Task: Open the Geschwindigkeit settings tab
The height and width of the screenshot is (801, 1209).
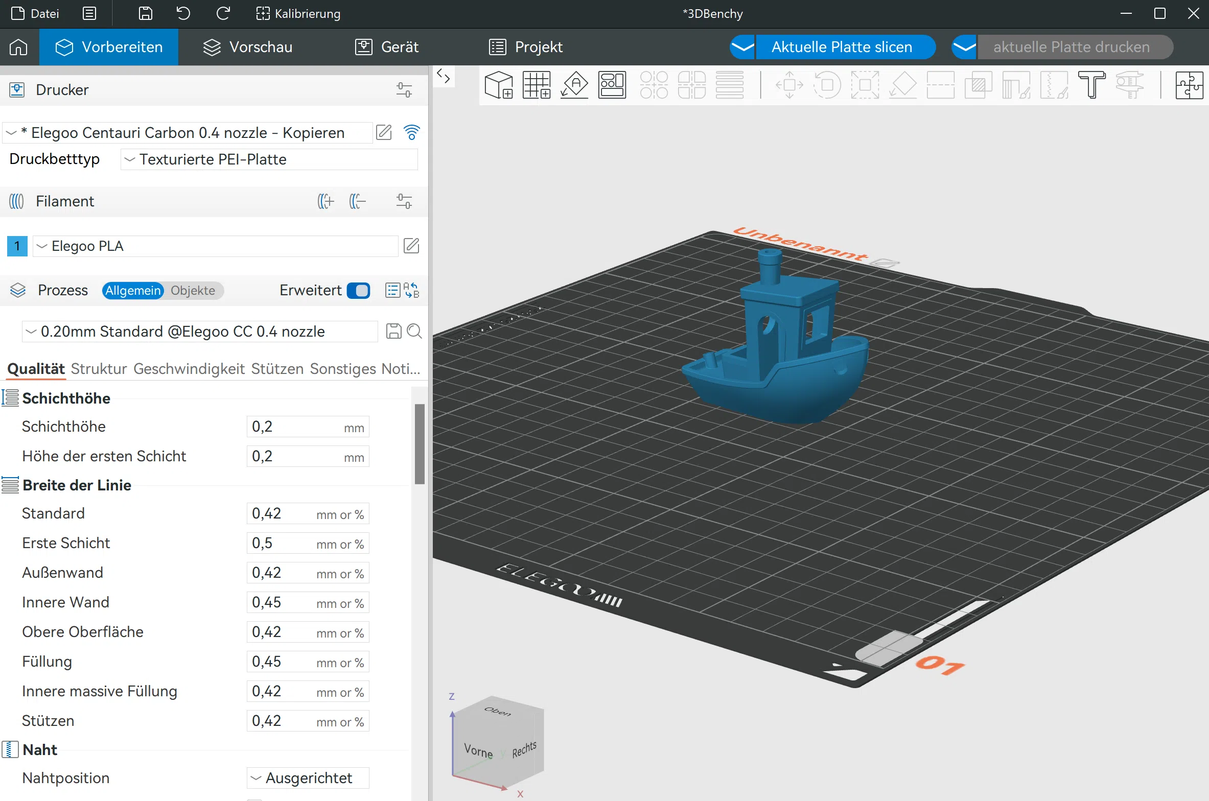Action: [189, 368]
